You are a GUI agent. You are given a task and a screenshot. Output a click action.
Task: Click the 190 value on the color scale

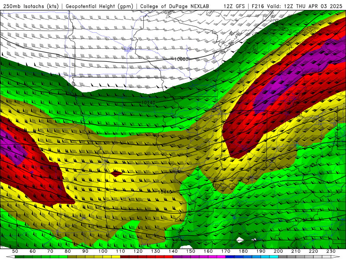(x=261, y=251)
